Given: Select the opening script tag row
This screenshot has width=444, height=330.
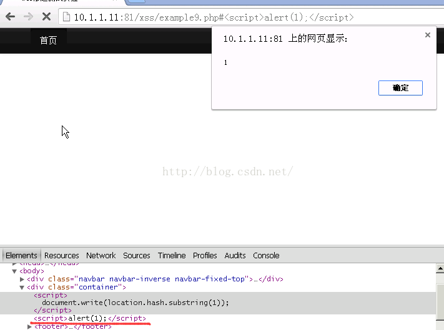Looking at the screenshot, I should click(x=51, y=295).
